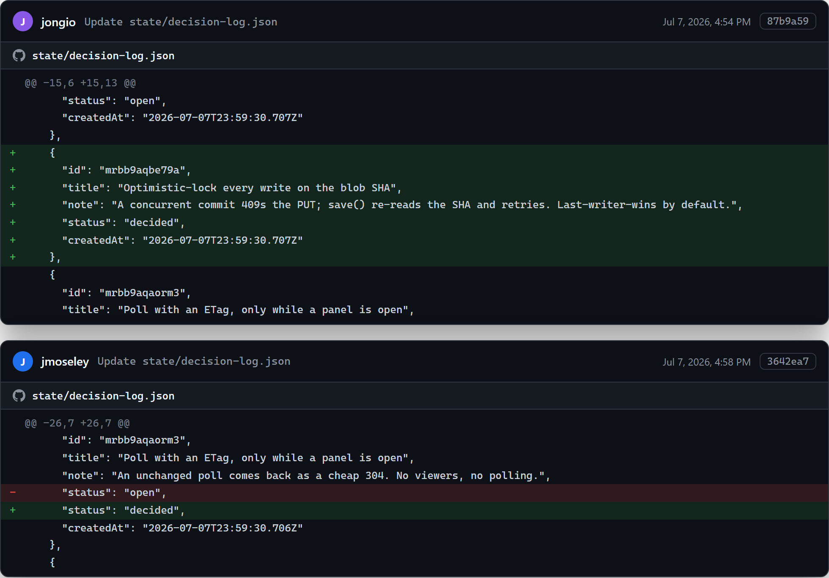
Task: Open file path in 3642ea7 commit header
Action: pos(103,396)
